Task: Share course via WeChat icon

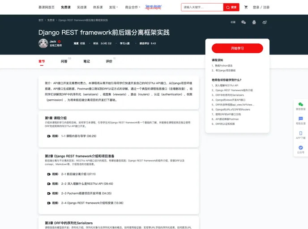Action: click(244, 22)
